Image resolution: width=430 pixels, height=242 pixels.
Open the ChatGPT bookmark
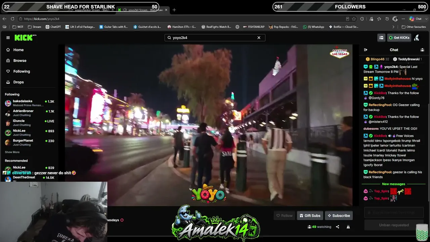pyautogui.click(x=53, y=27)
